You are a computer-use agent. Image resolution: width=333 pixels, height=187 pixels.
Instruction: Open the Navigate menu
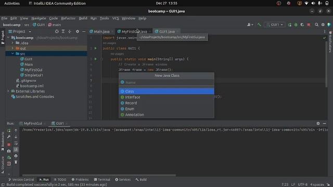pyautogui.click(x=39, y=19)
